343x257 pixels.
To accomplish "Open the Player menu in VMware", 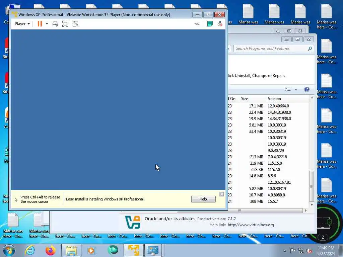I will [x=22, y=24].
